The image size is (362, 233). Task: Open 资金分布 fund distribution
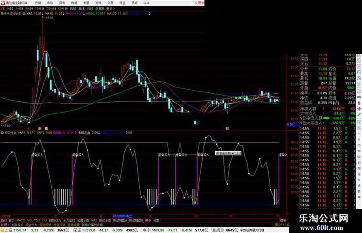coord(31,225)
